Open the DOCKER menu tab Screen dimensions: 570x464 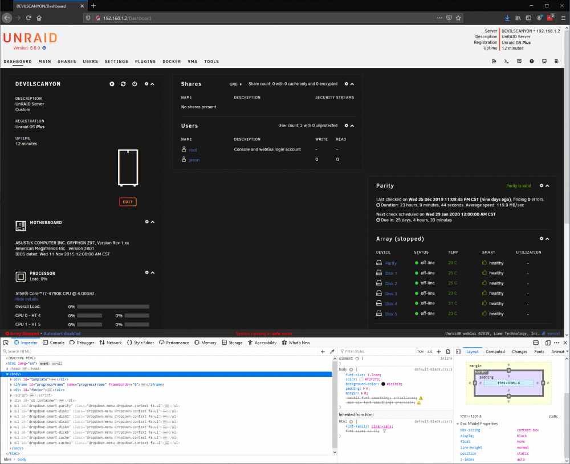[x=172, y=62]
